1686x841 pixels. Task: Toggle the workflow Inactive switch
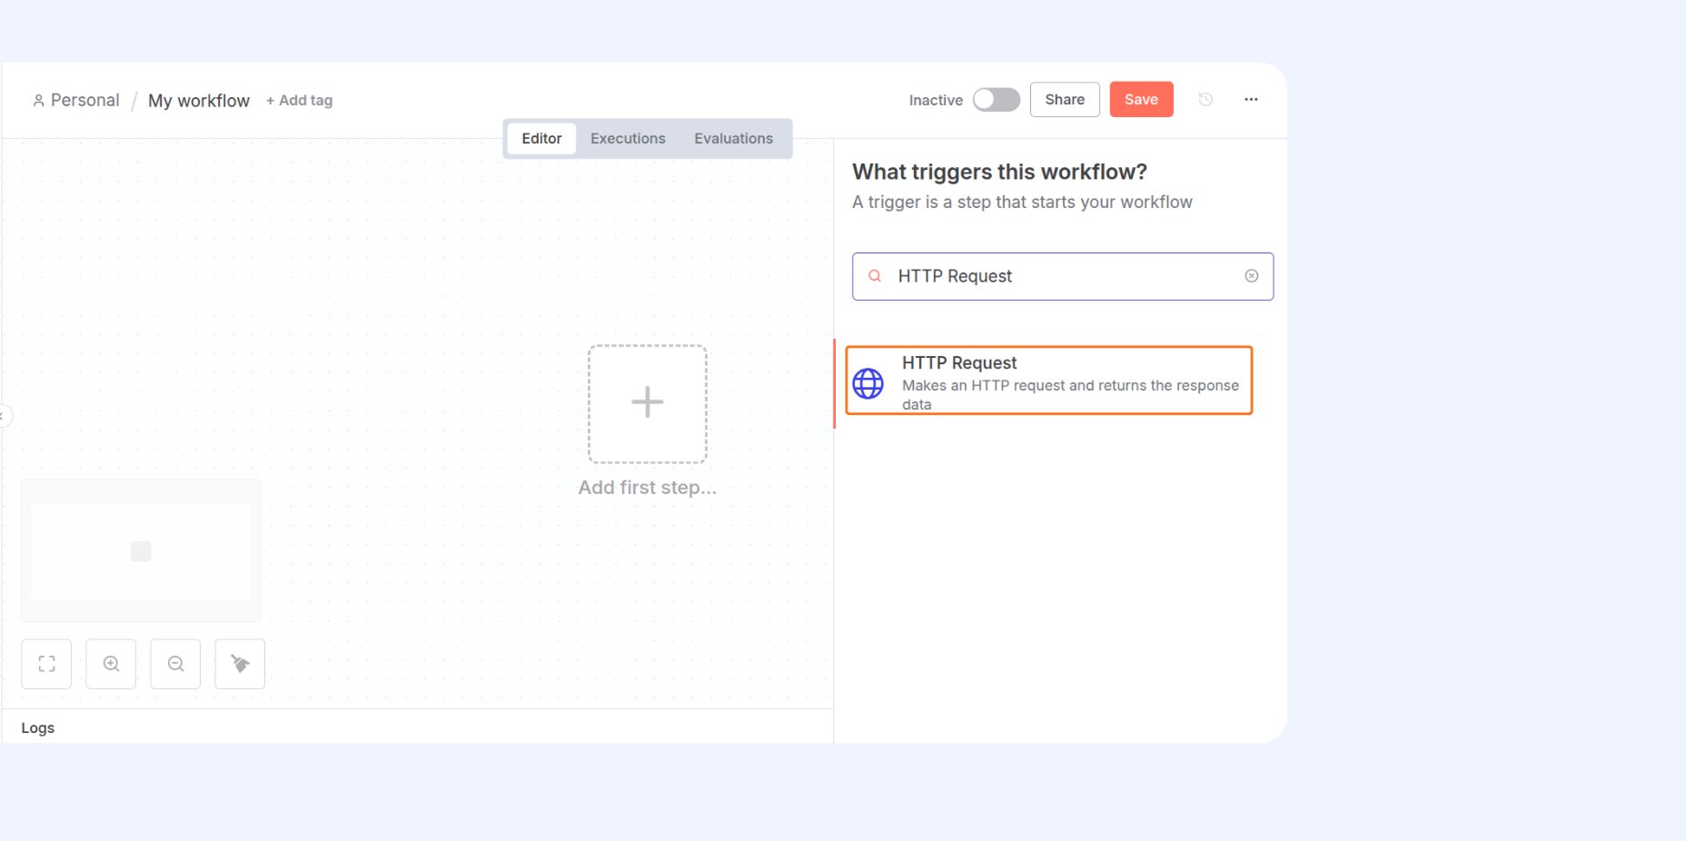[996, 100]
